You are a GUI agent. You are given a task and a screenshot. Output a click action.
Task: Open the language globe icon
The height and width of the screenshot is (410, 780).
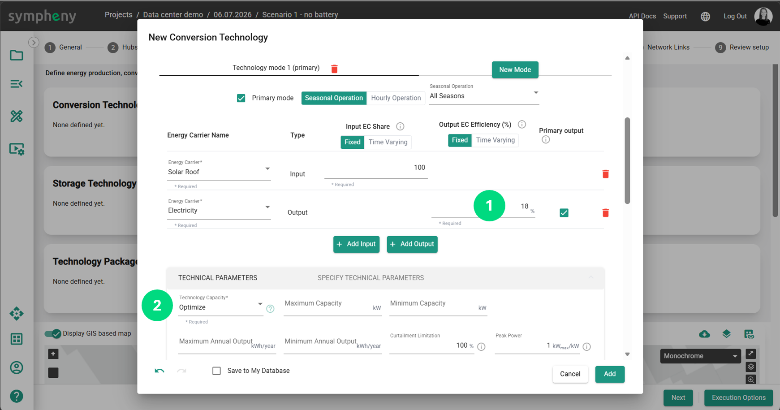(x=705, y=16)
